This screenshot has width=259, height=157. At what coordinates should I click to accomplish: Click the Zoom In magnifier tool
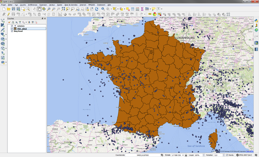click(x=49, y=9)
